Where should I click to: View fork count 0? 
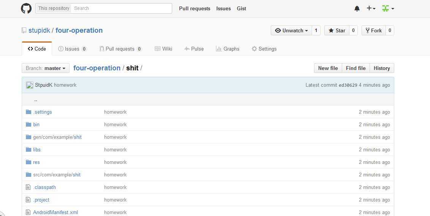tap(390, 30)
